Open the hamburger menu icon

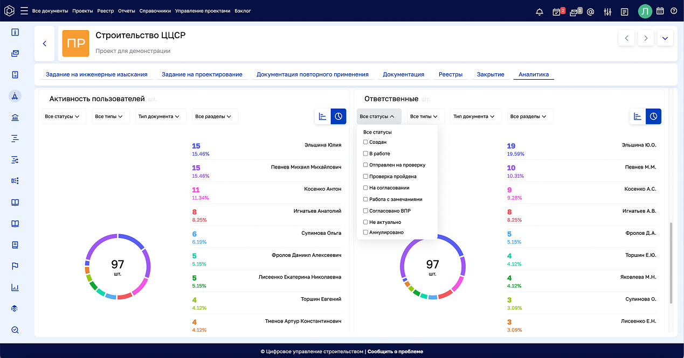24,11
